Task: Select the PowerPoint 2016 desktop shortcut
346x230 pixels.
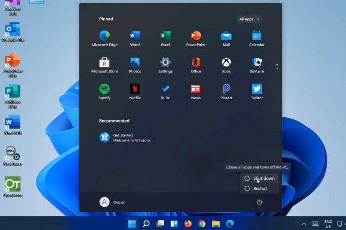Action: click(13, 66)
